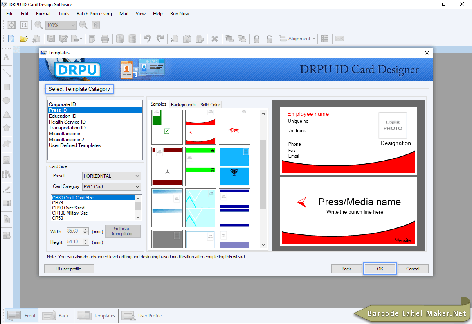Undo the last action
Image resolution: width=472 pixels, height=324 pixels.
pos(147,39)
